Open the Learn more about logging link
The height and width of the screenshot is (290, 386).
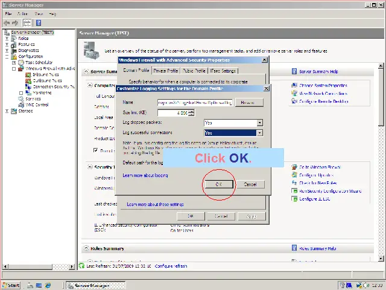pos(145,175)
